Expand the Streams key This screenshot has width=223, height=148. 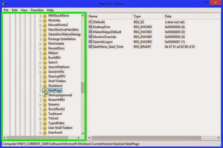point(40,105)
